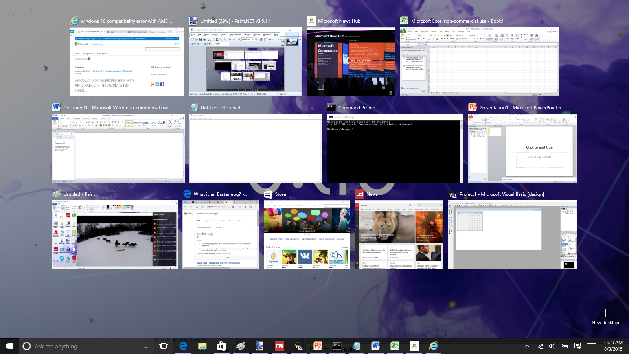Click the Cortana microphone icon
The width and height of the screenshot is (629, 354).
click(x=146, y=346)
